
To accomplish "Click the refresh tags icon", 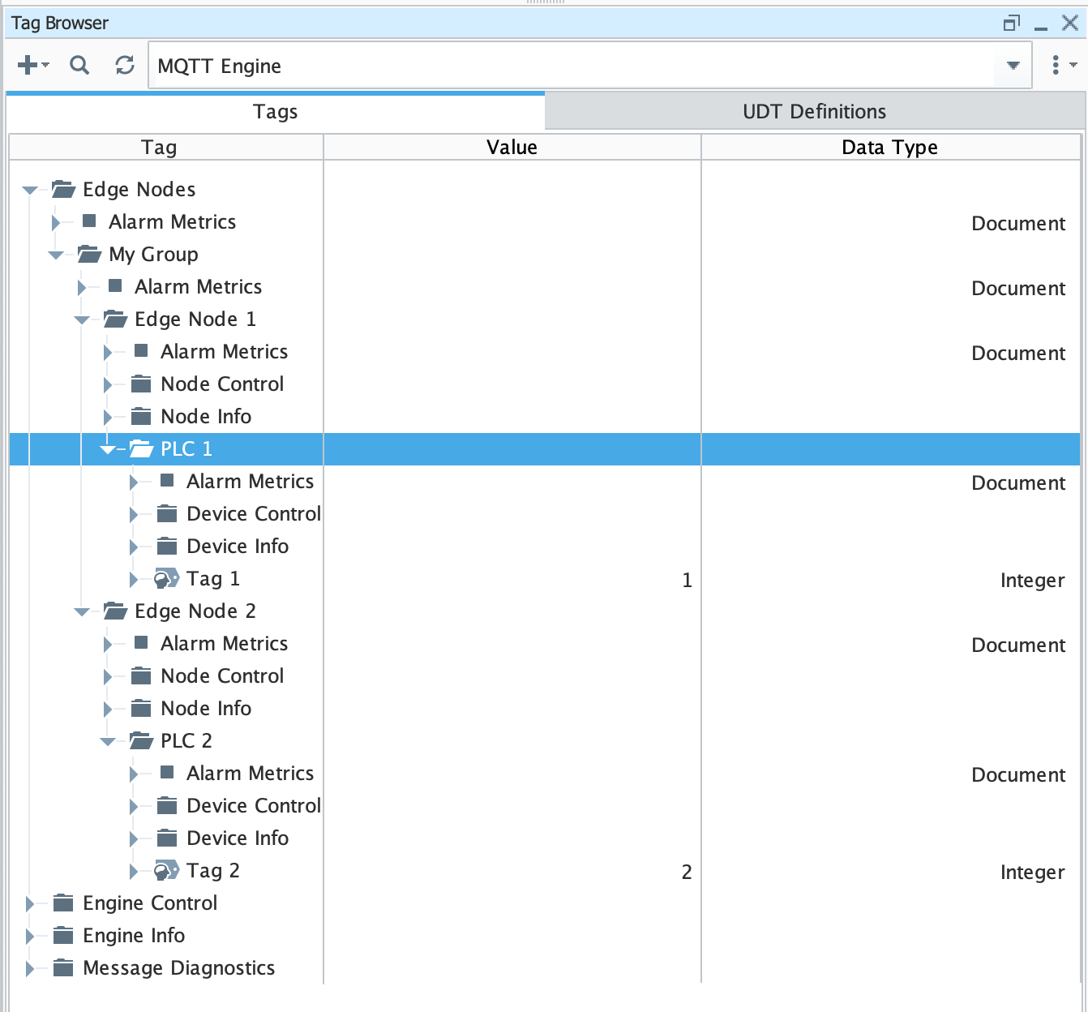I will [125, 65].
